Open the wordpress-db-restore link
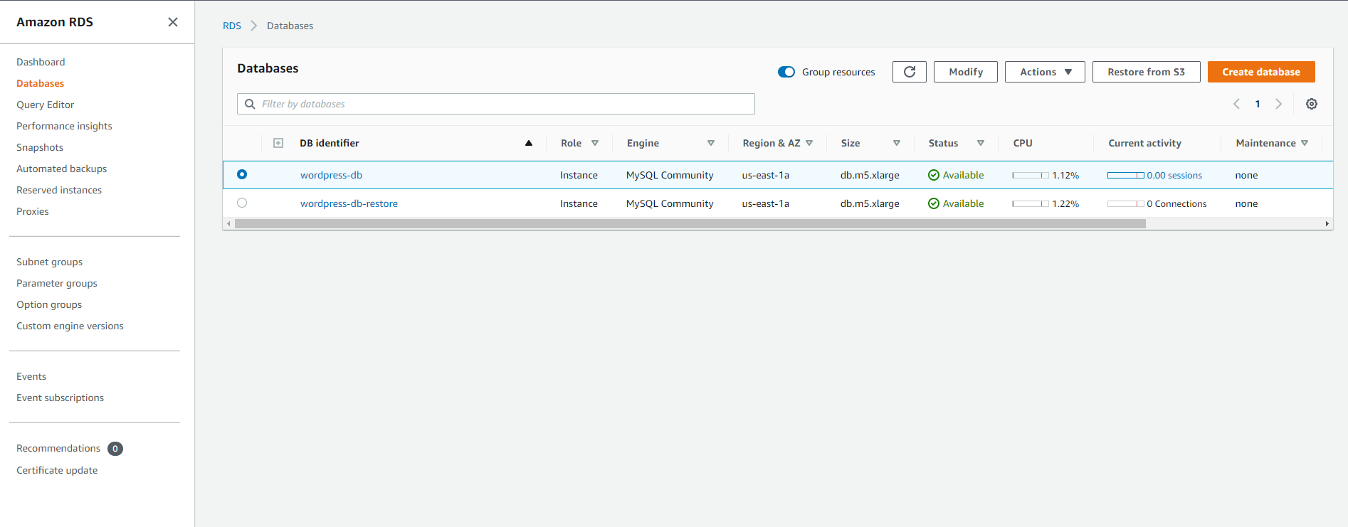 (349, 203)
